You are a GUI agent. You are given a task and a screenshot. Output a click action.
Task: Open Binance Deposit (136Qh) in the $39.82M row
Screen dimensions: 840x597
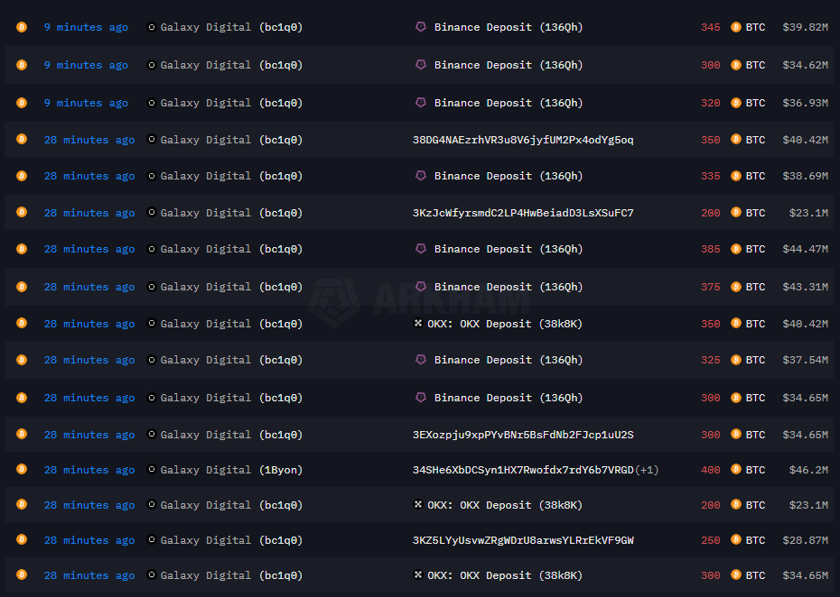(x=509, y=27)
